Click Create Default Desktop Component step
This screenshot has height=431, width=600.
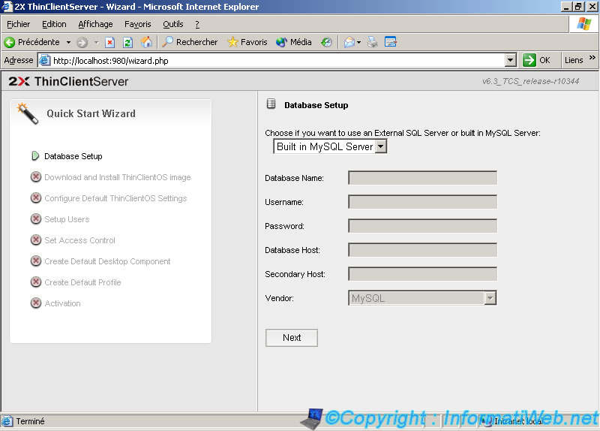(x=107, y=261)
